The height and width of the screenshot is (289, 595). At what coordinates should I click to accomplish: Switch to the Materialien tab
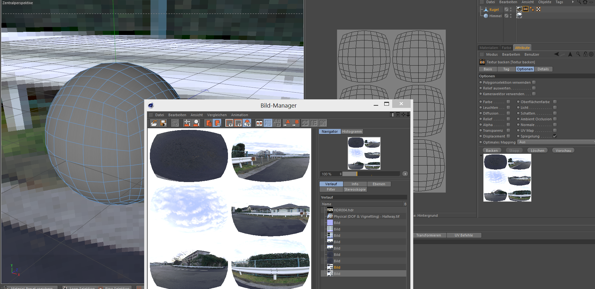[x=488, y=48]
